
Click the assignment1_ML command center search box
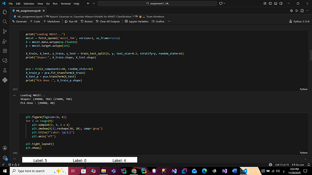click(157, 3)
